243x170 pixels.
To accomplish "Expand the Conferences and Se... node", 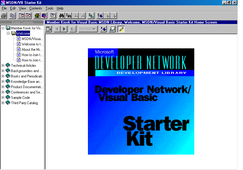I will (3, 92).
